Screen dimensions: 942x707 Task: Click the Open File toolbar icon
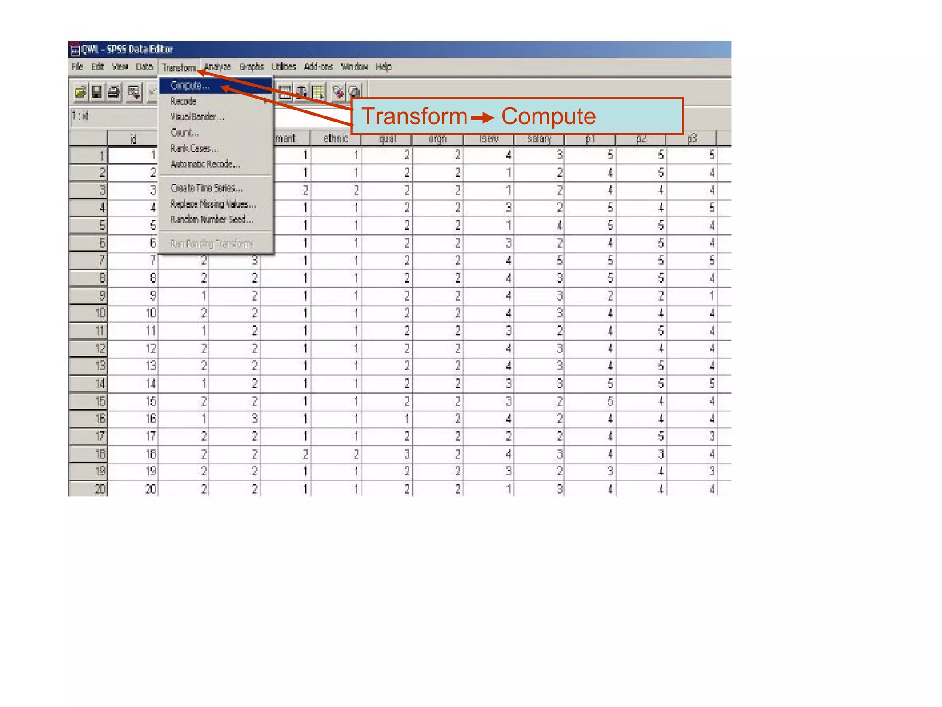80,92
